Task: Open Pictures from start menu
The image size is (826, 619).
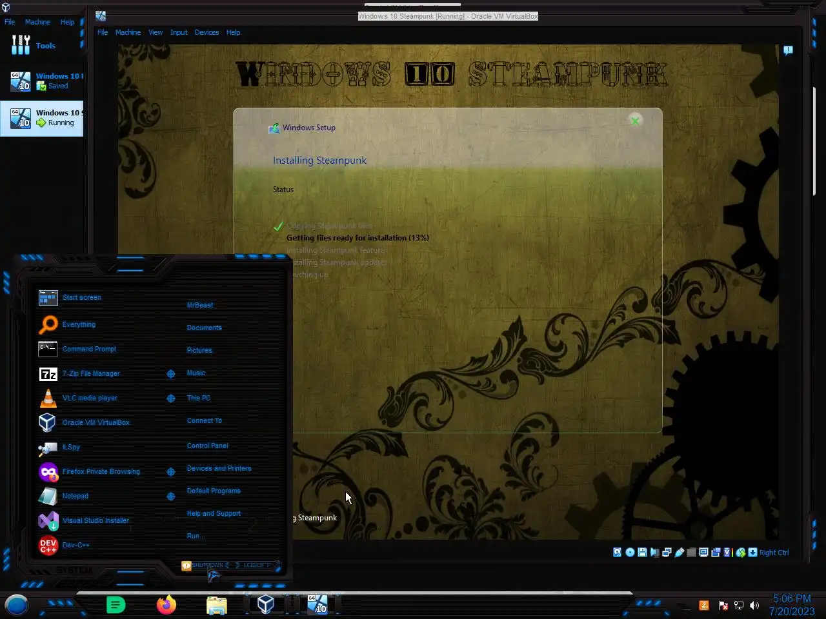Action: (199, 350)
